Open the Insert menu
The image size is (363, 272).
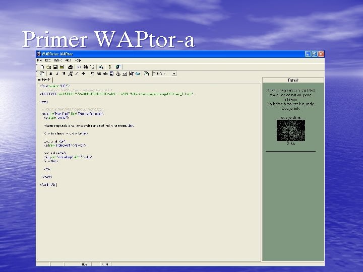[x=57, y=60]
